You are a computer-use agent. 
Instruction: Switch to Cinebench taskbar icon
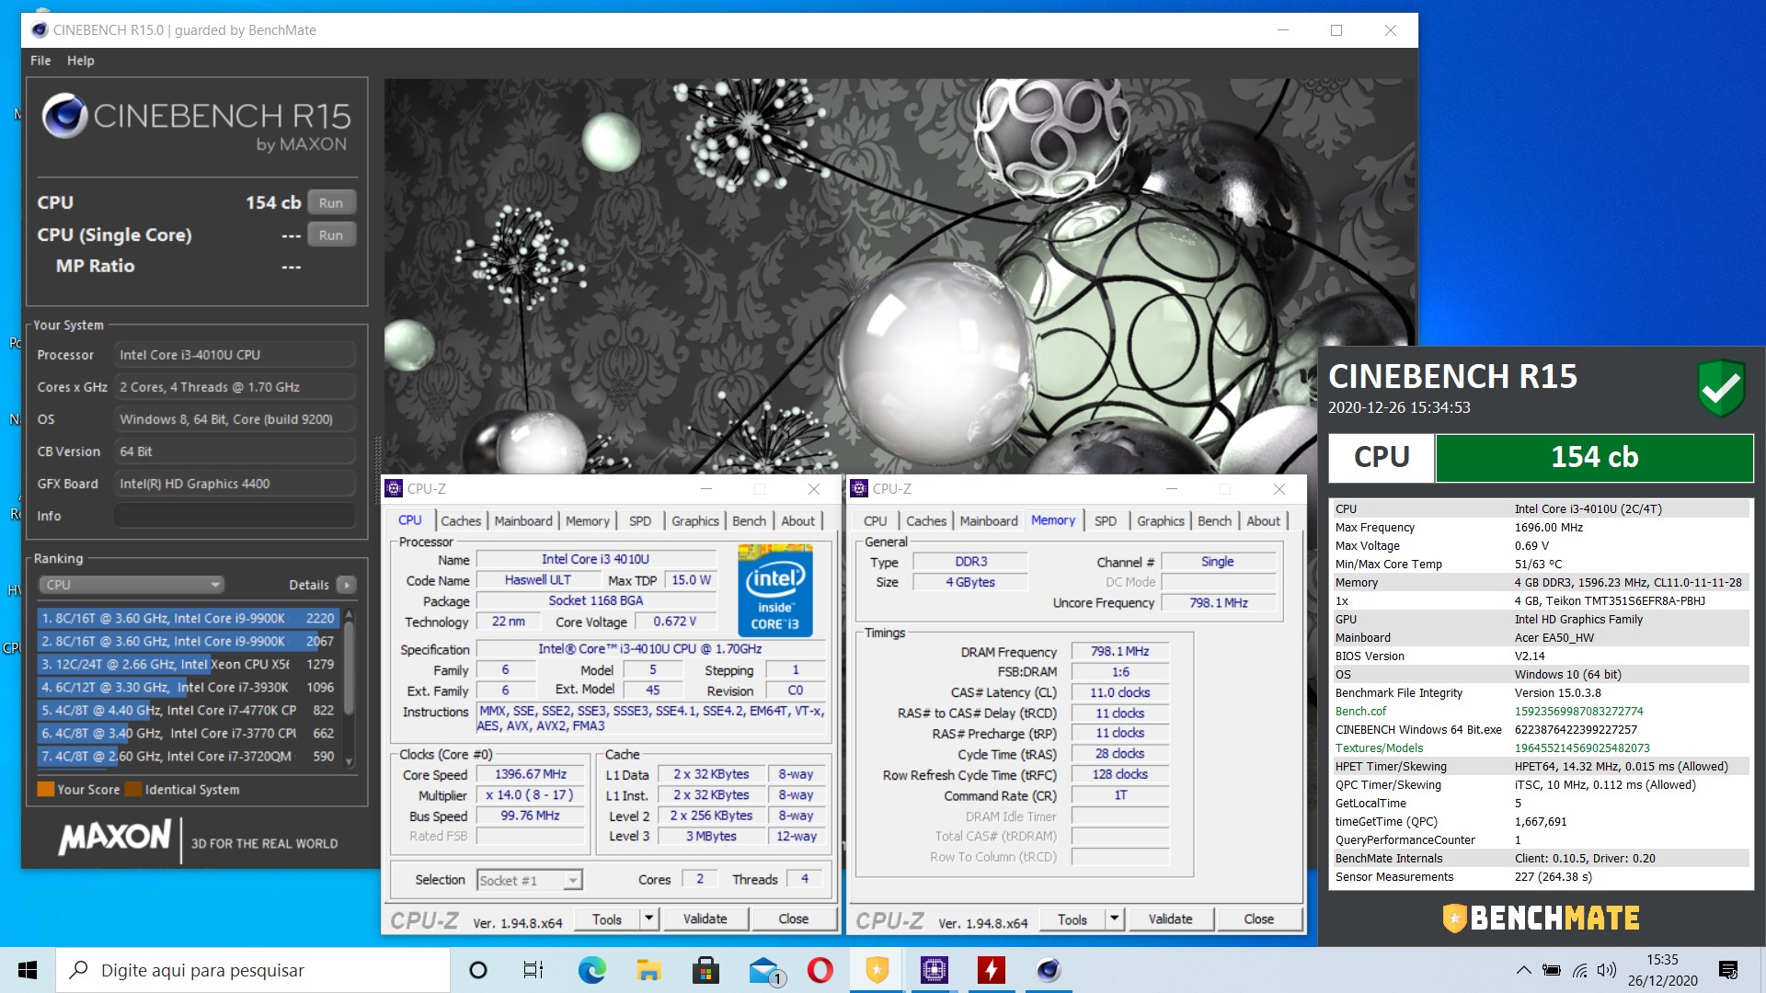click(1048, 970)
